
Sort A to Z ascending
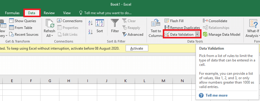pyautogui.click(x=91, y=23)
